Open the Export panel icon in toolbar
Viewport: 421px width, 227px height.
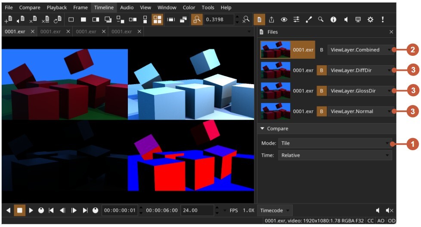272,20
